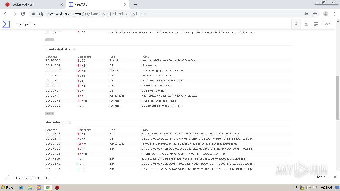Close the downloads bar

(335, 177)
